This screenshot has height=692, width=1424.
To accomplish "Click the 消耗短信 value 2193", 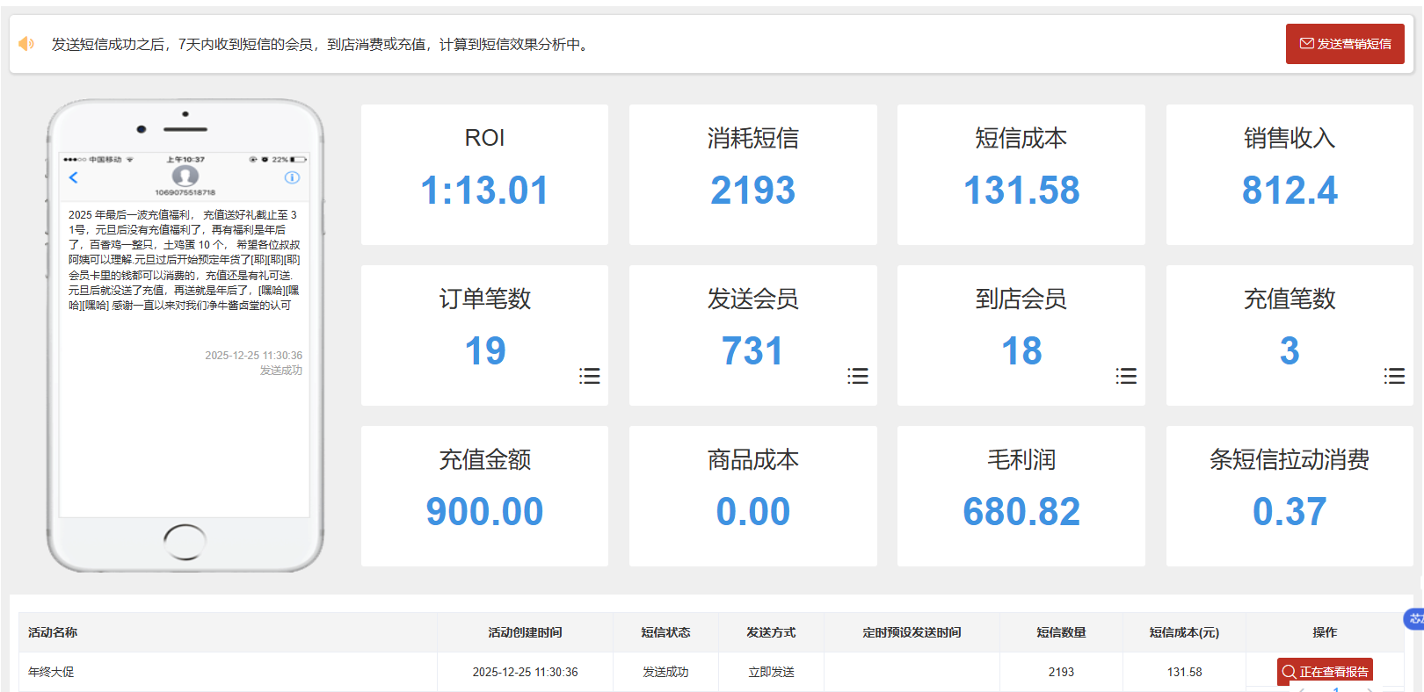I will point(753,191).
